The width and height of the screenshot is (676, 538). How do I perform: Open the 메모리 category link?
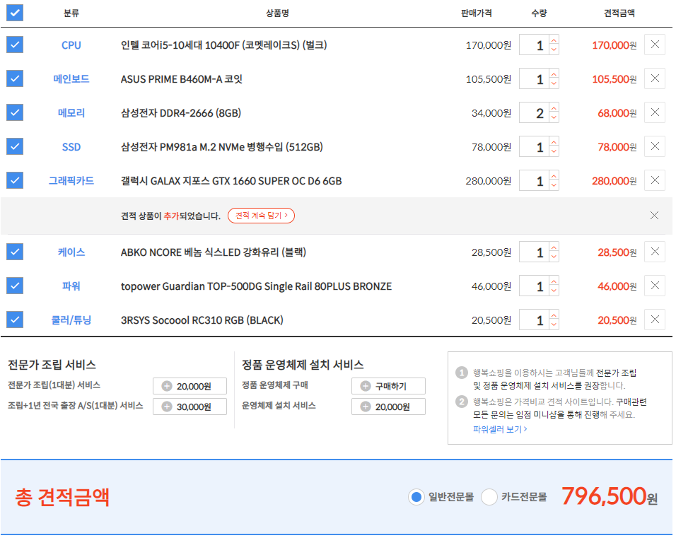(71, 113)
